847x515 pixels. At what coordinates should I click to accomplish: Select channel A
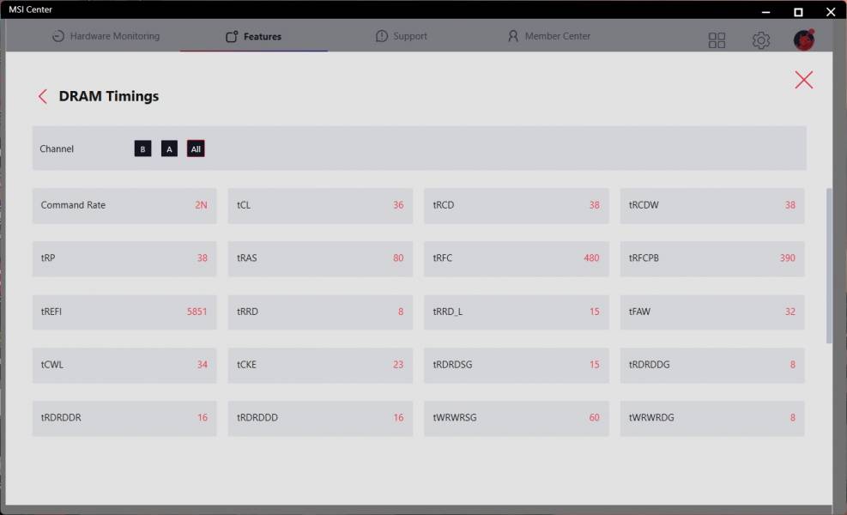pos(169,148)
